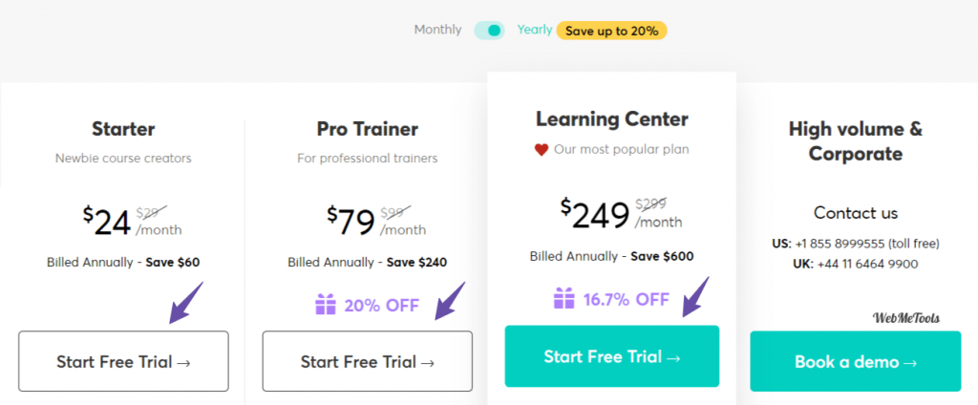Click the Pro Trainer plan title
The width and height of the screenshot is (978, 405).
click(x=368, y=128)
